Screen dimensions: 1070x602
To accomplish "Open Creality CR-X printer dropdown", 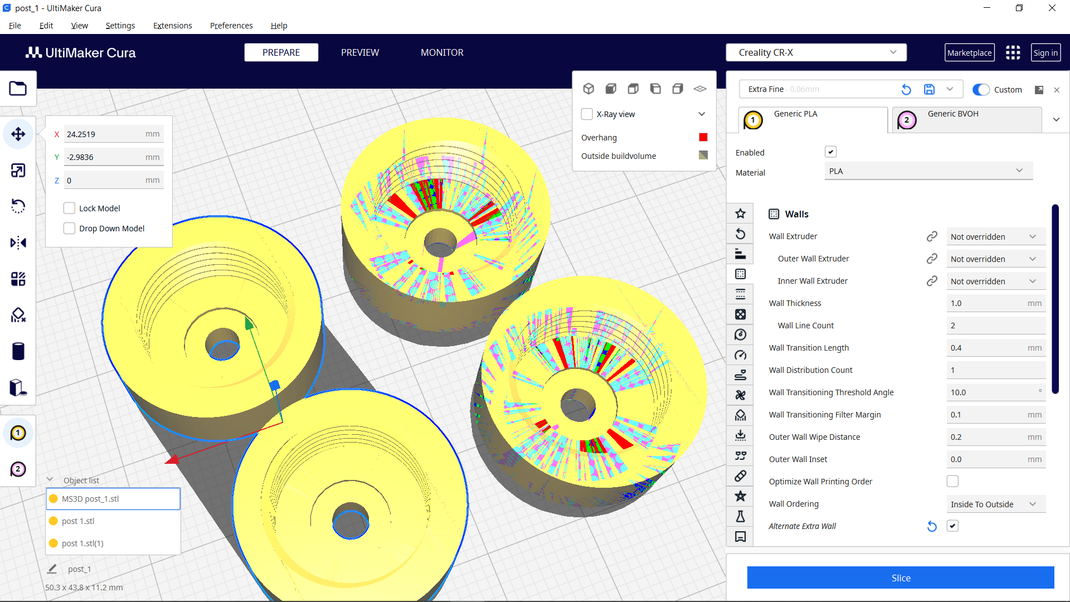I will click(x=816, y=52).
